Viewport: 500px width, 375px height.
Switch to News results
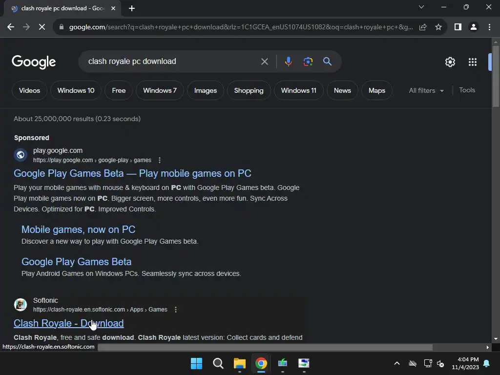coord(342,90)
